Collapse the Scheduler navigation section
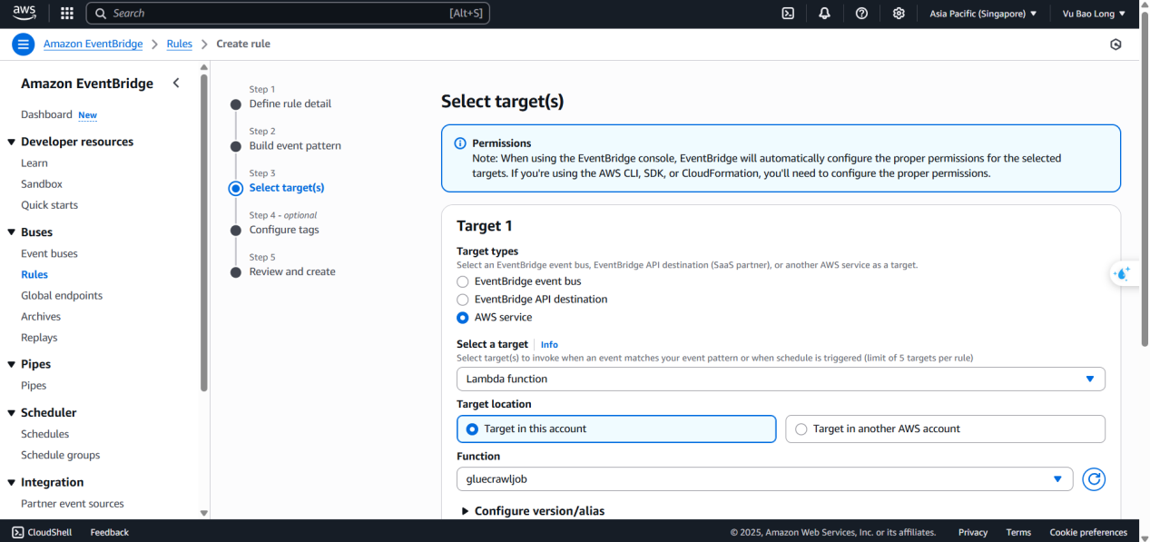The image size is (1150, 542). (12, 413)
